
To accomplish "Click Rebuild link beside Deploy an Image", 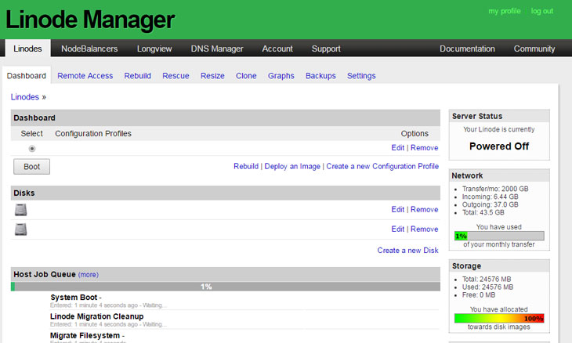I will coord(246,166).
